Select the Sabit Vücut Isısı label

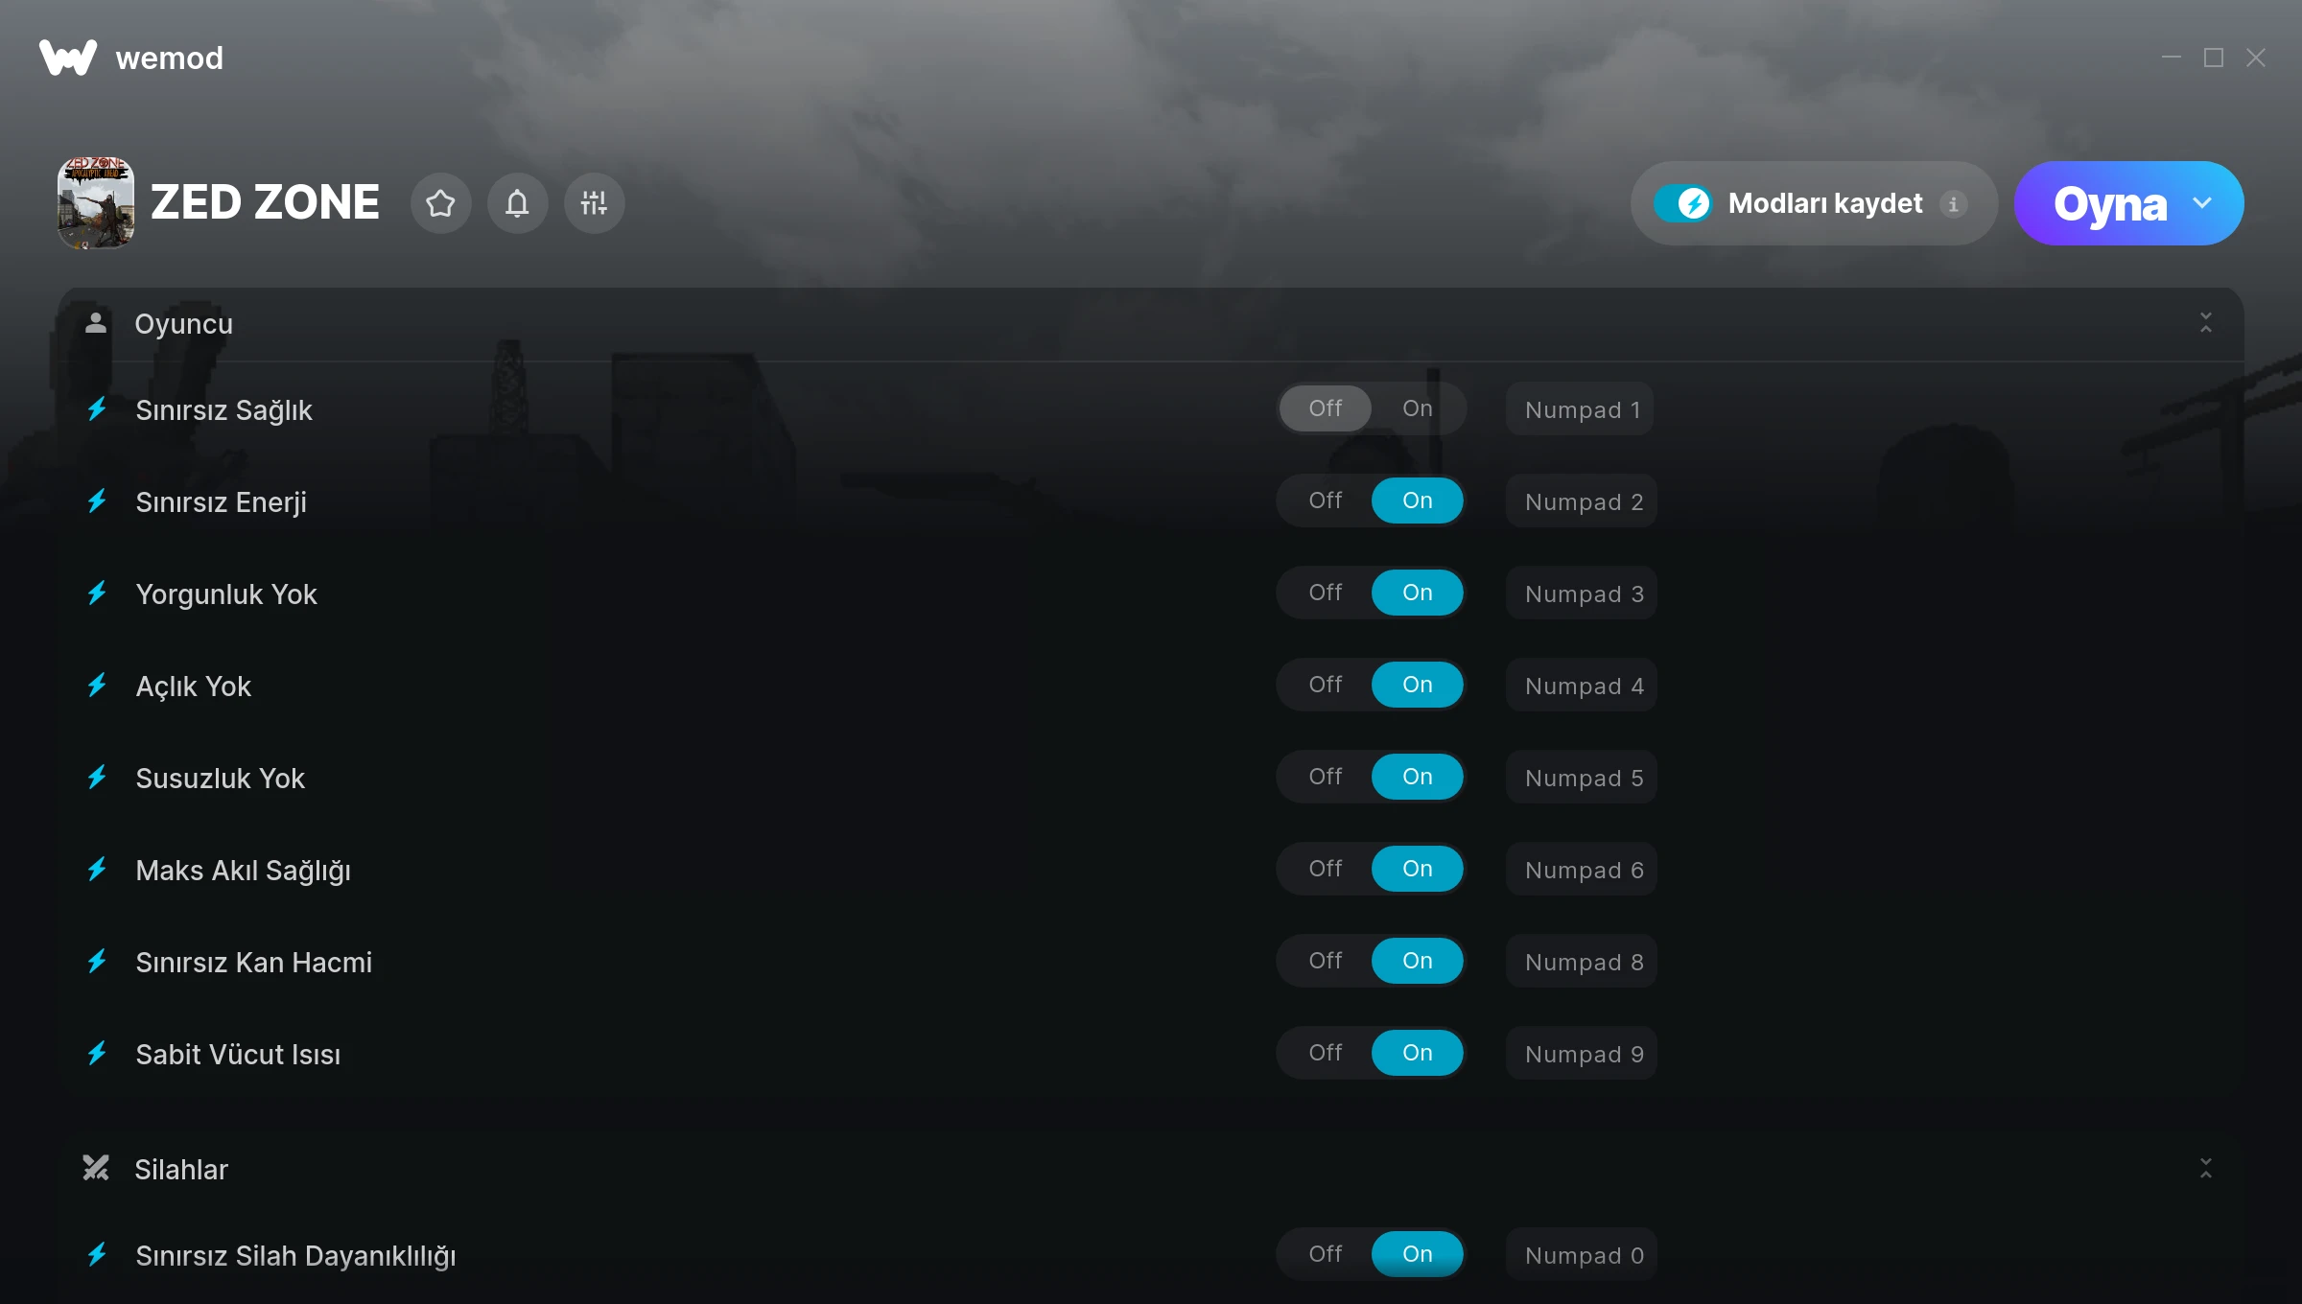pos(238,1055)
